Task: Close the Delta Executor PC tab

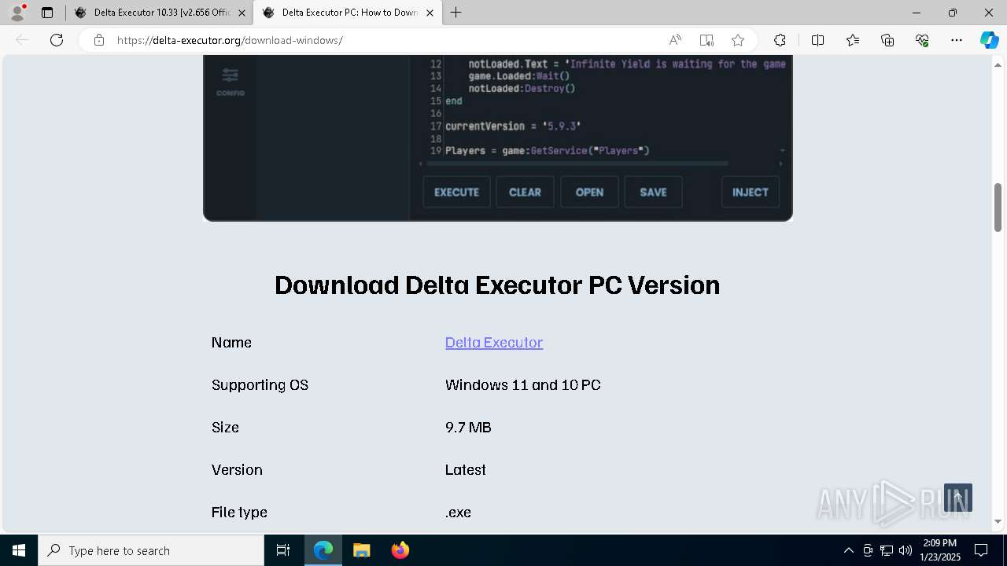Action: coord(430,13)
